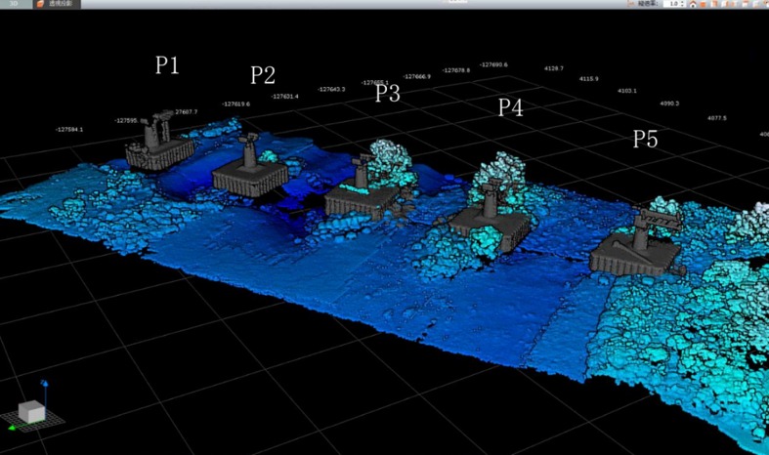Click the orange icon beside the Home icon
This screenshot has width=769, height=455.
pos(705,4)
